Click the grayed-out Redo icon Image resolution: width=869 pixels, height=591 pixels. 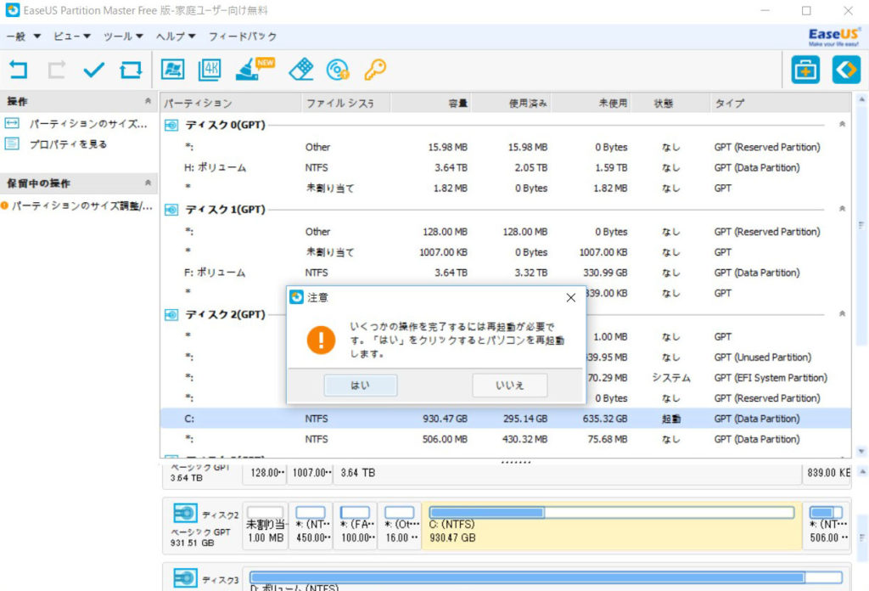click(x=57, y=70)
